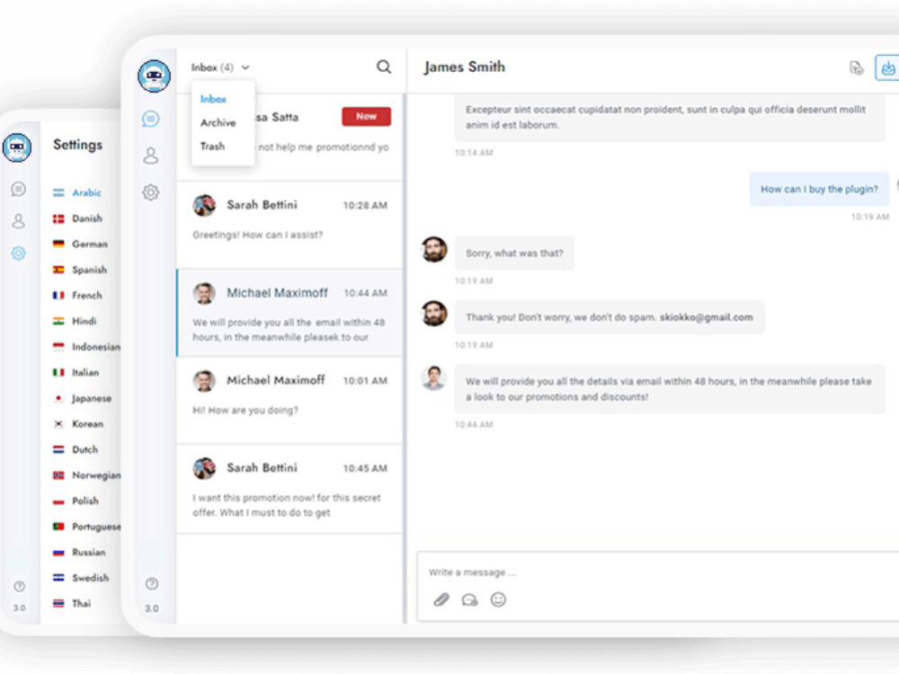Click skiokko@gmail.com email in chat
Image resolution: width=899 pixels, height=674 pixels.
point(706,317)
